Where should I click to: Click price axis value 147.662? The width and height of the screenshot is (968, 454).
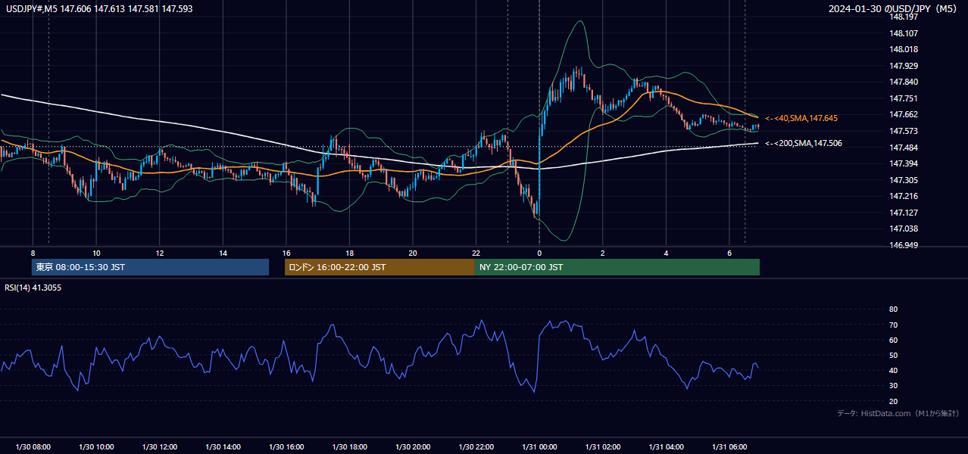(904, 114)
